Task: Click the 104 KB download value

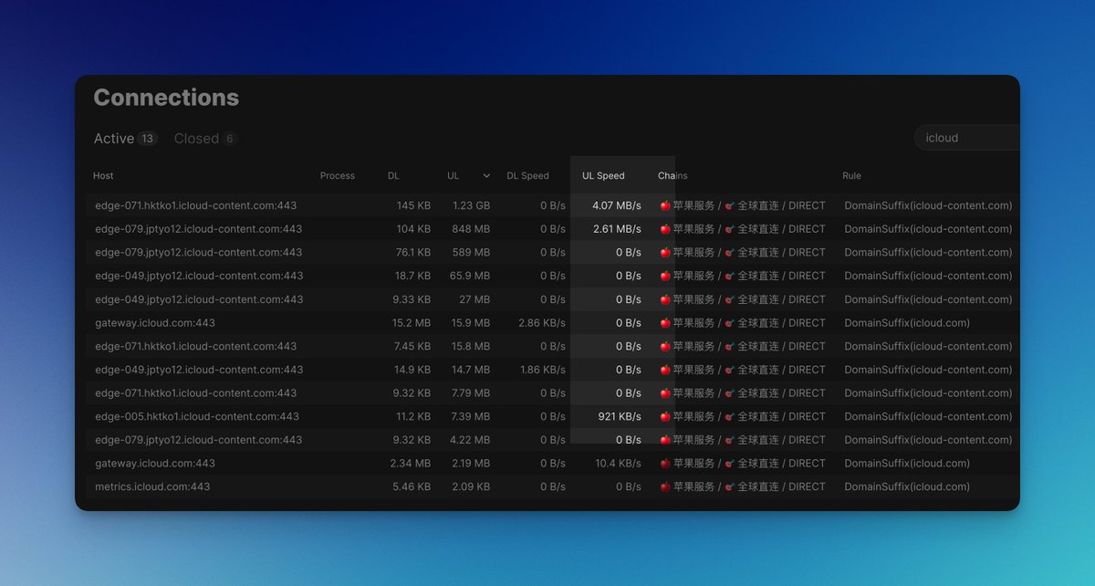Action: 413,229
